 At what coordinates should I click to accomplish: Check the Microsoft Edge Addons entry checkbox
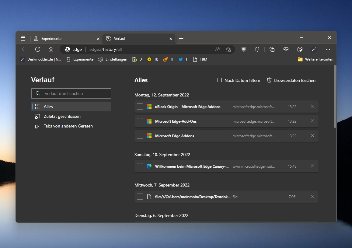pyautogui.click(x=140, y=136)
